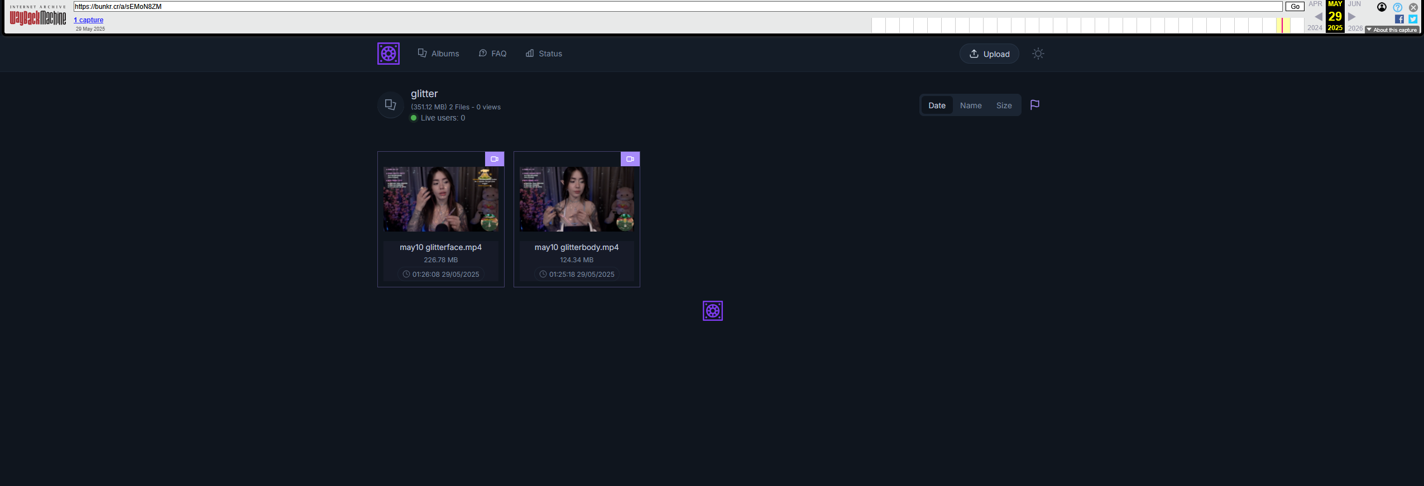Screen dimensions: 1424x486
Task: Open the Wayback Machine help icon
Action: tap(1398, 7)
